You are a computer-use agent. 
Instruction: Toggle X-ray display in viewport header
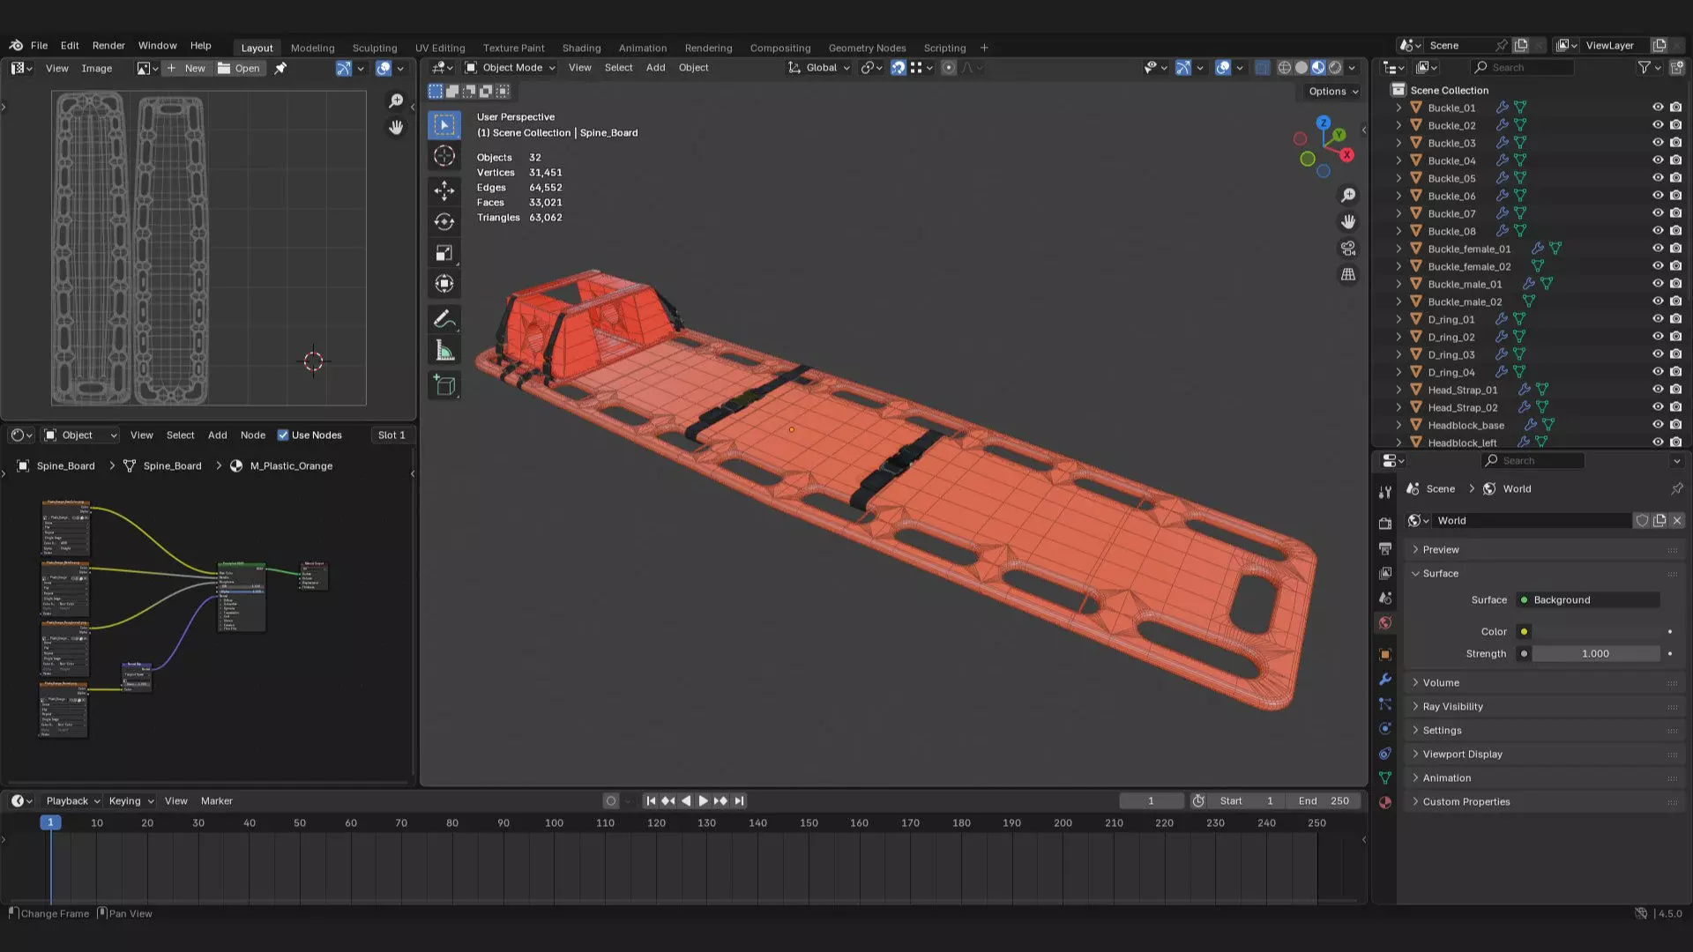click(1262, 68)
